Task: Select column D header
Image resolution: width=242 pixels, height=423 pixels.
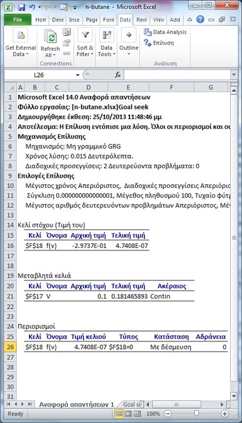Action: (x=88, y=87)
